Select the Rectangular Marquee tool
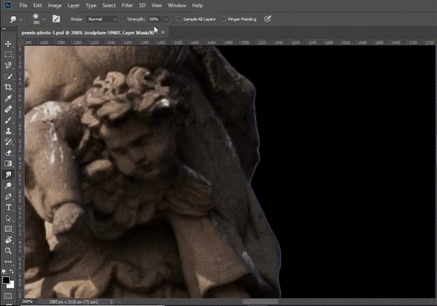 pos(8,55)
